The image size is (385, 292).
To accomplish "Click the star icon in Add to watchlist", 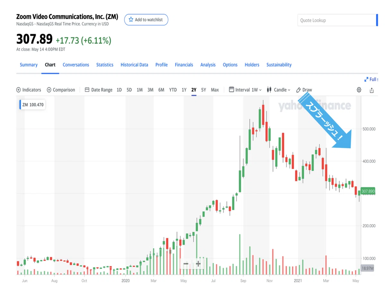I will point(131,20).
